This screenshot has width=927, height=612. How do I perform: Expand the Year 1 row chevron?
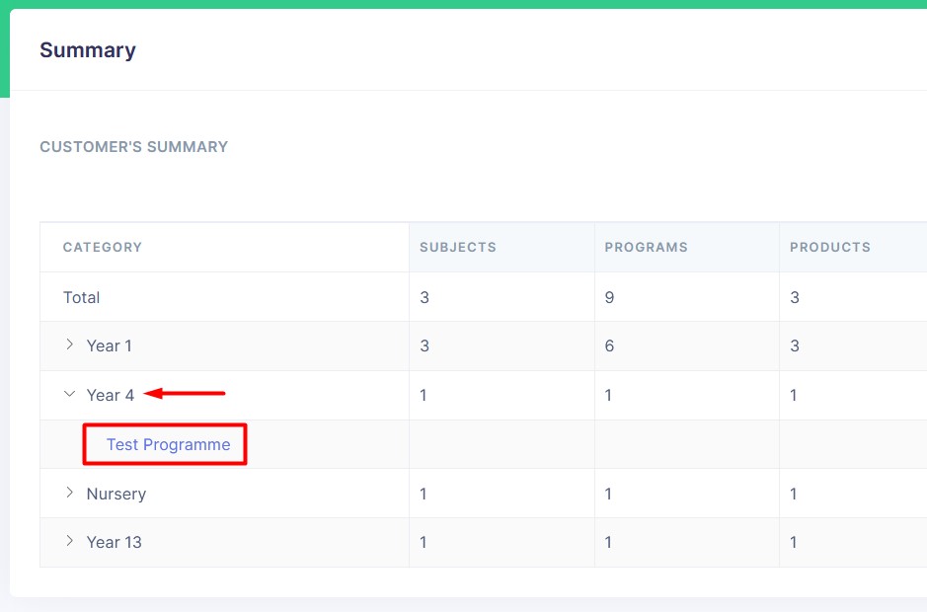pyautogui.click(x=69, y=344)
